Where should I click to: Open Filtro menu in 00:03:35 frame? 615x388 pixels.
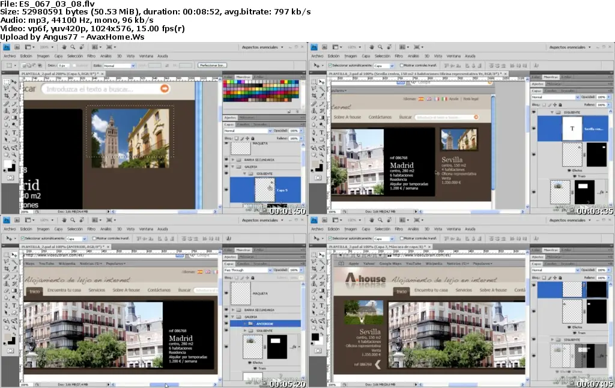[399, 56]
